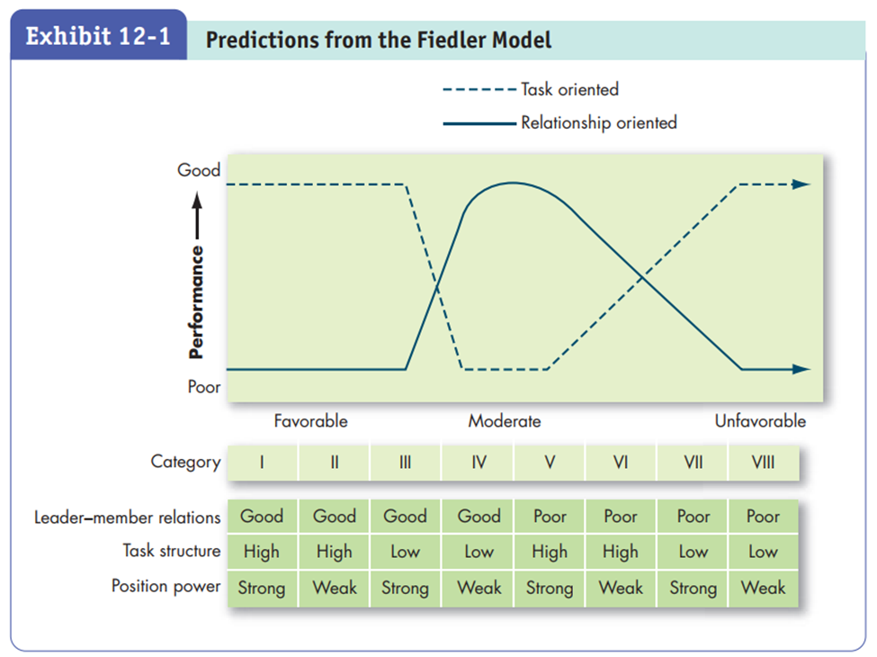The width and height of the screenshot is (877, 657).
Task: Select the Category IV cell
Action: pos(479,463)
